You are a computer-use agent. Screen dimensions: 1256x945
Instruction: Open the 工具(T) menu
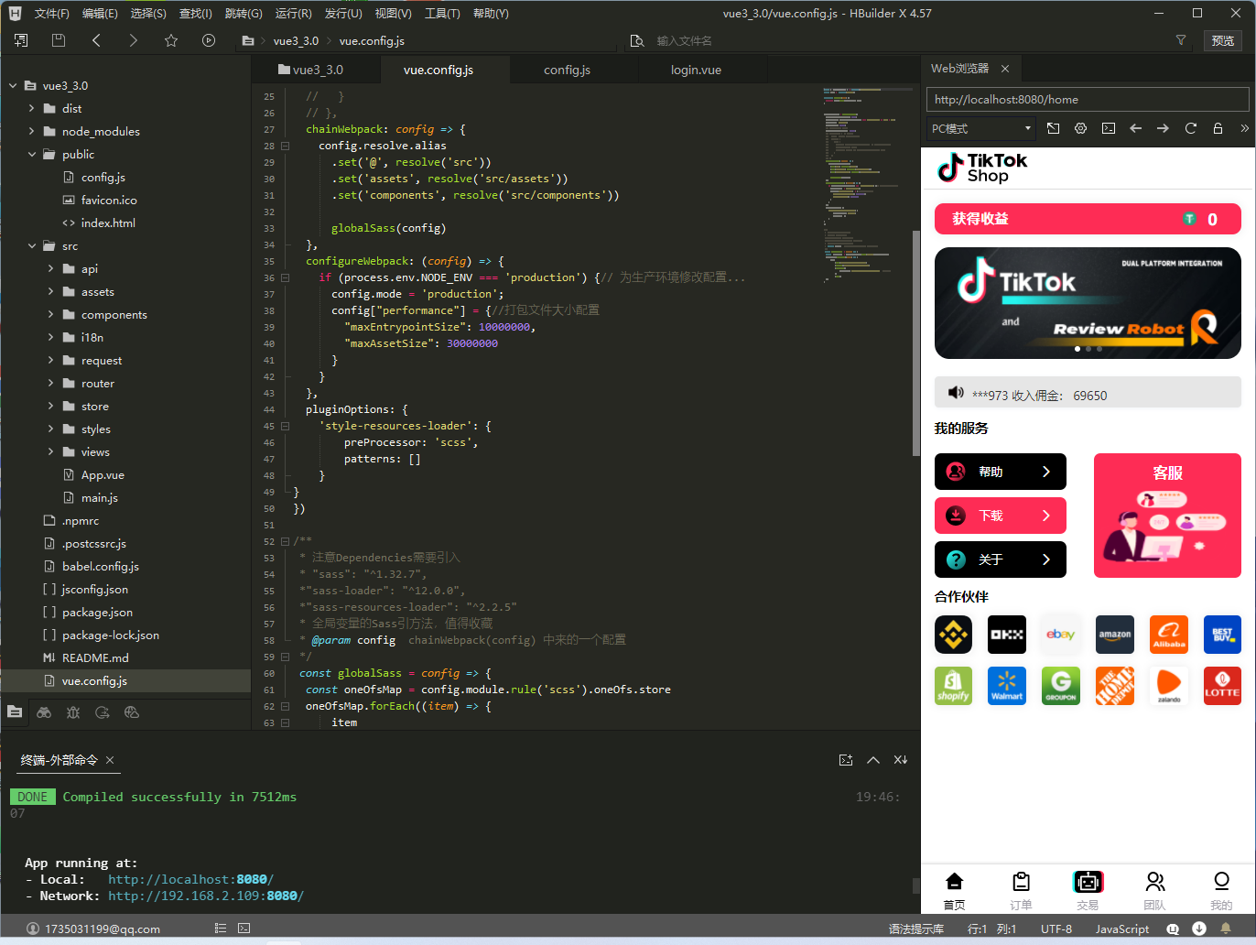click(x=442, y=14)
